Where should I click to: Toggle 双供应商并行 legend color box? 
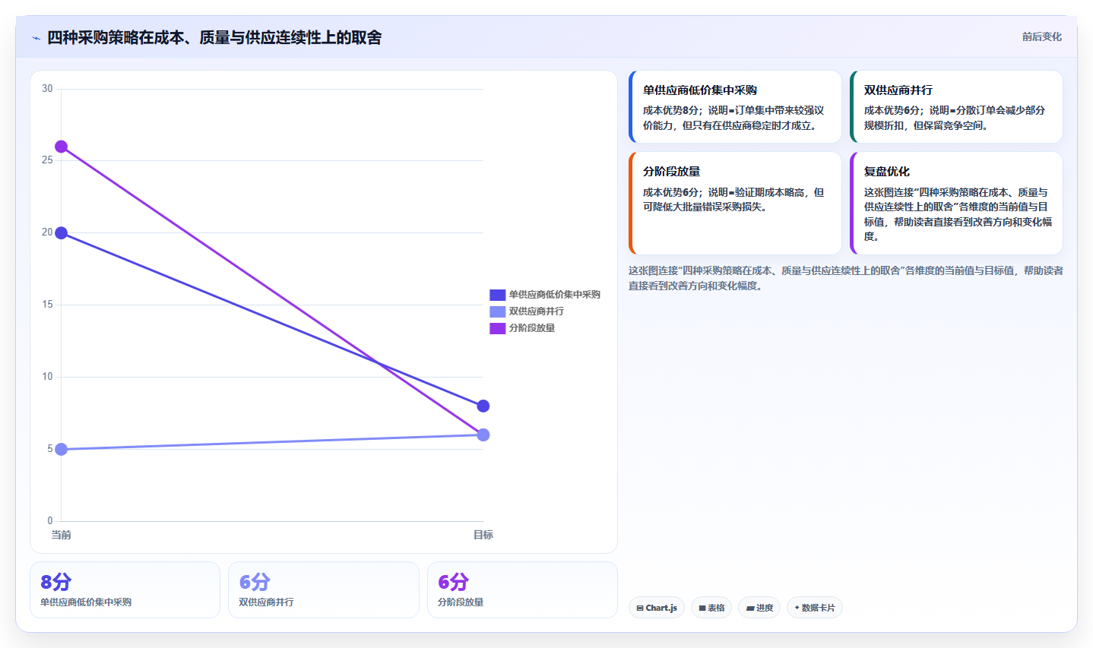[x=497, y=311]
